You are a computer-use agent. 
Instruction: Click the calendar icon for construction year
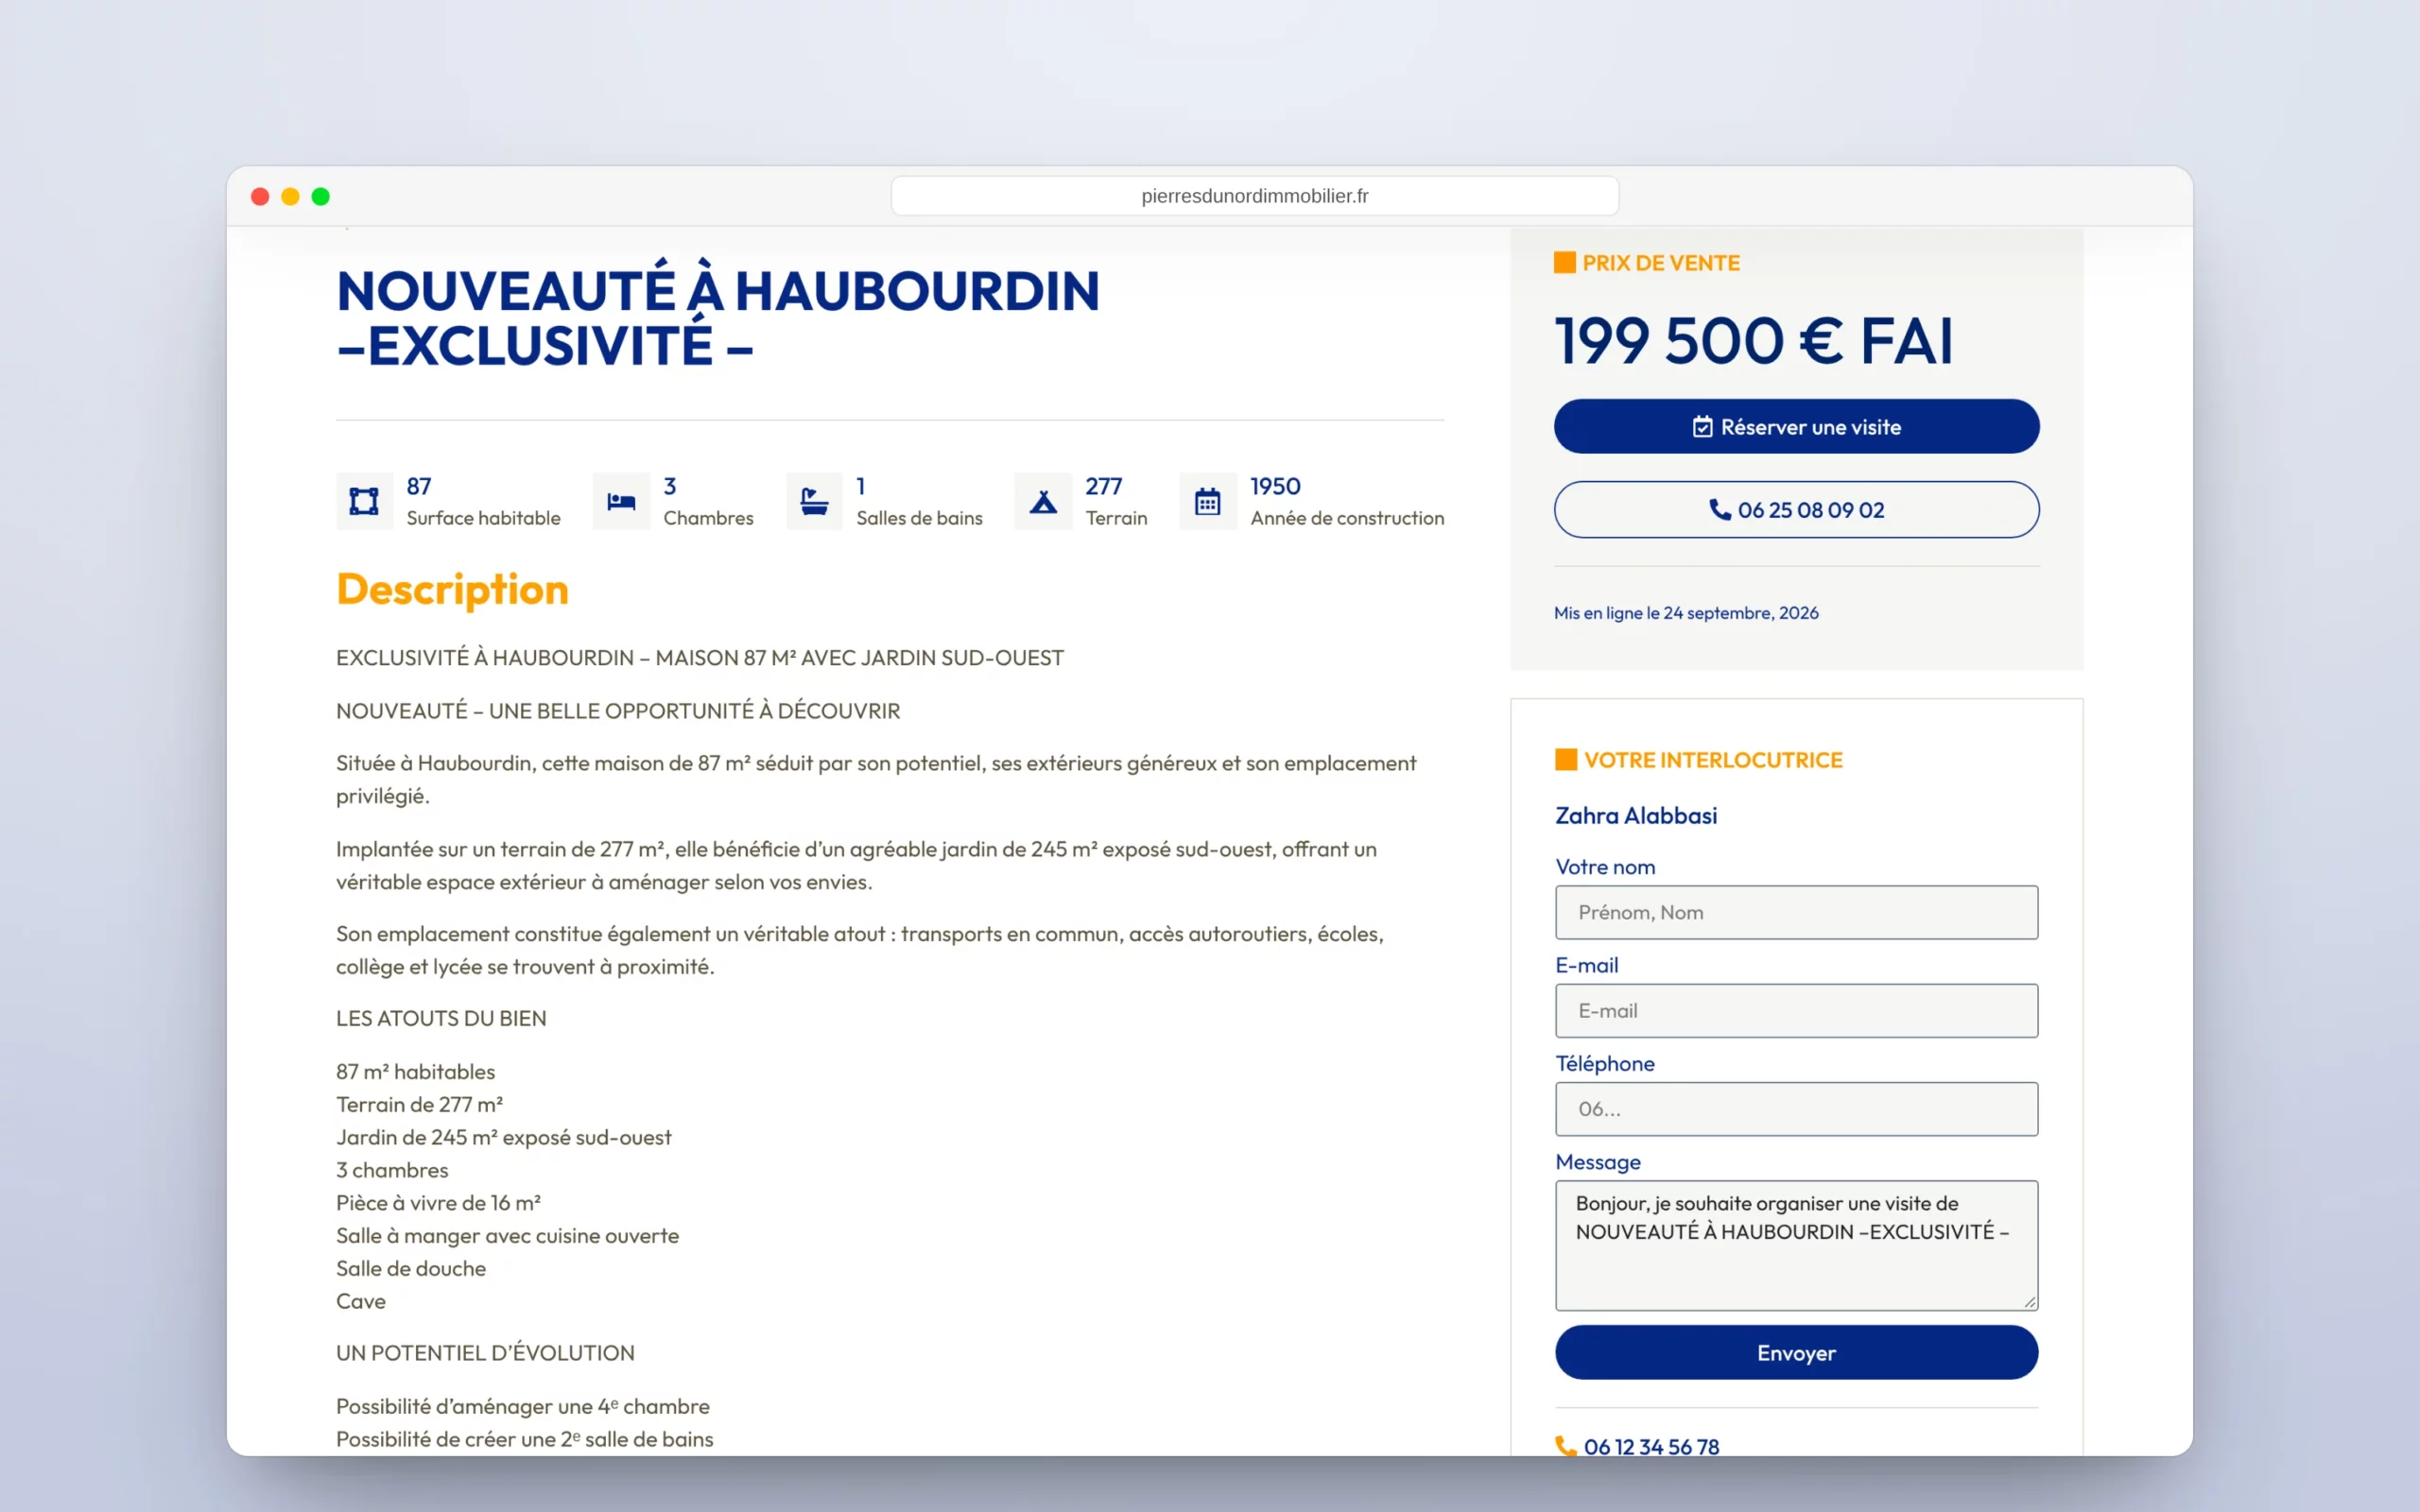click(x=1208, y=501)
